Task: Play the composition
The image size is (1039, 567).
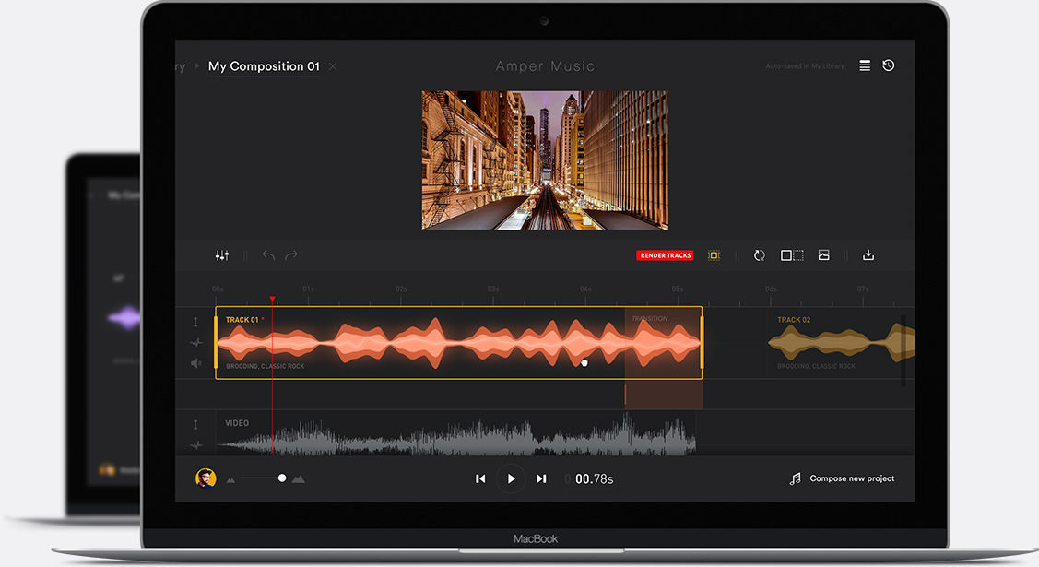Action: pos(511,478)
